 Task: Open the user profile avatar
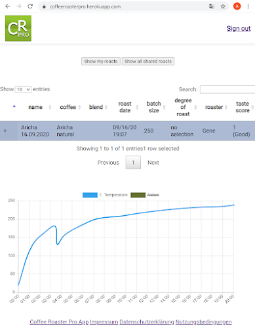237,7
